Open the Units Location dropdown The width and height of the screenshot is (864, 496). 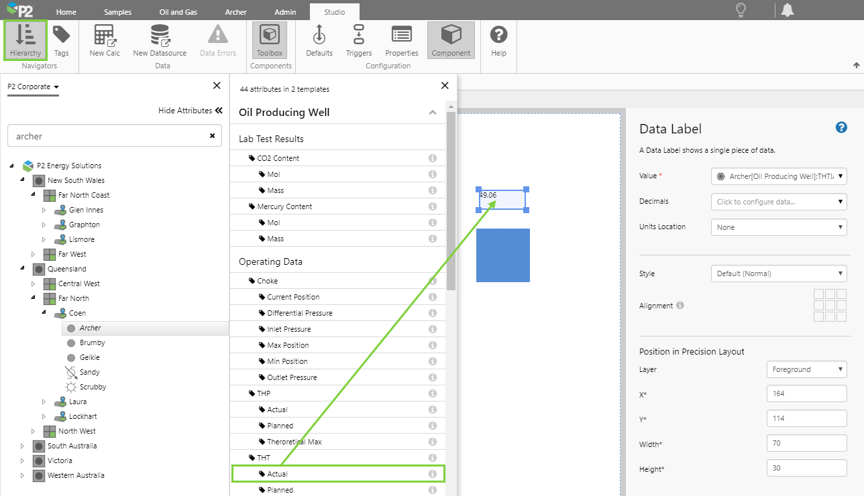click(x=778, y=227)
